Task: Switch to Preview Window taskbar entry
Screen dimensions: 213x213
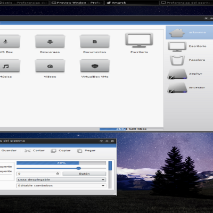Action: click(77, 3)
